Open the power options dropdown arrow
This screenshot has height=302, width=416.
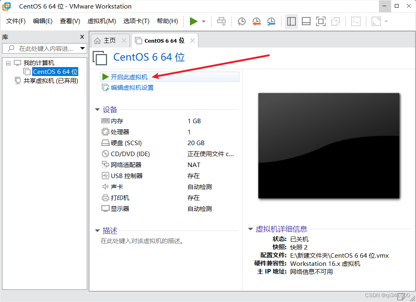pyautogui.click(x=204, y=21)
